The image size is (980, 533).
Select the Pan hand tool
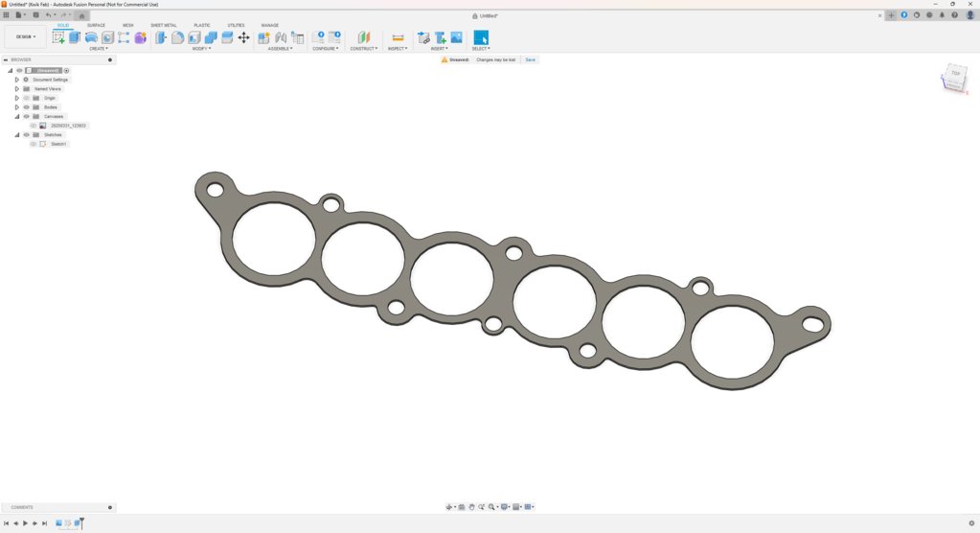point(472,507)
